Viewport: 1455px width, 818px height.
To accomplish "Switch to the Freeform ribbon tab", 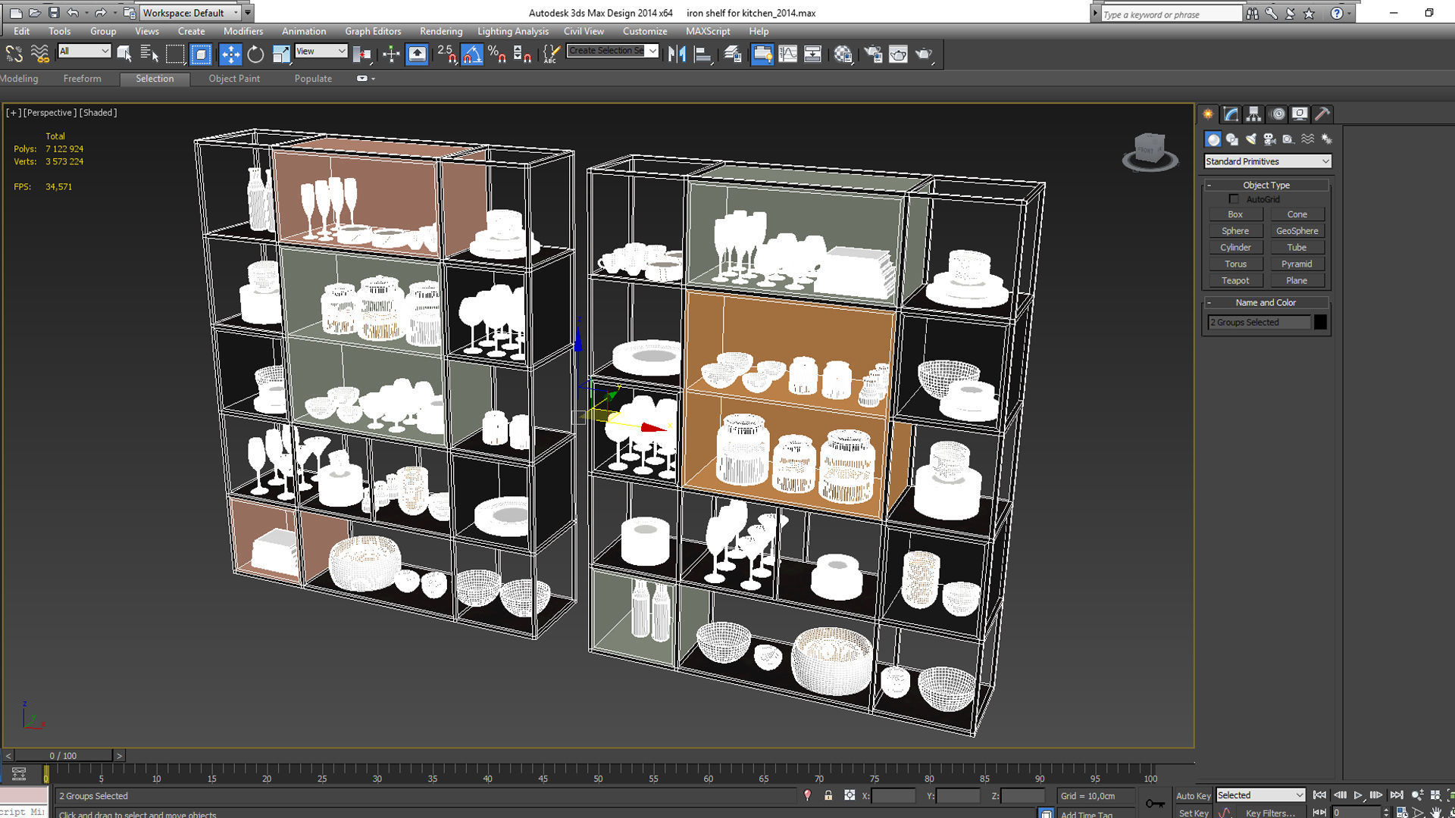I will pyautogui.click(x=82, y=79).
